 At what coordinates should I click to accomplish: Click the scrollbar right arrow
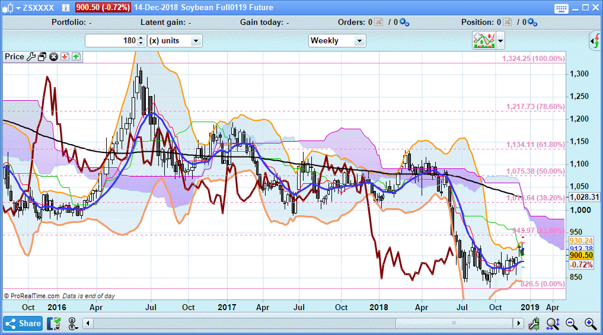click(x=519, y=323)
